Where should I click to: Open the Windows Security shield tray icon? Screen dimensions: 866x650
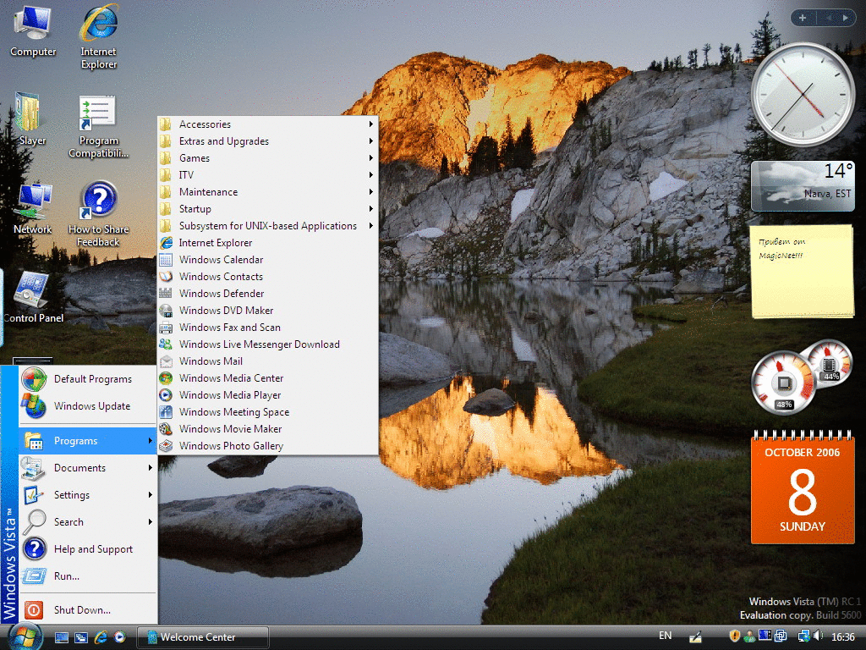pyautogui.click(x=735, y=636)
